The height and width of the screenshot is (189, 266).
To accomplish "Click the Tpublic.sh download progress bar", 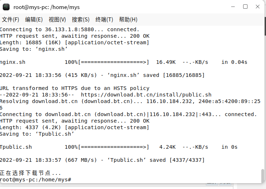I will click(113, 147).
